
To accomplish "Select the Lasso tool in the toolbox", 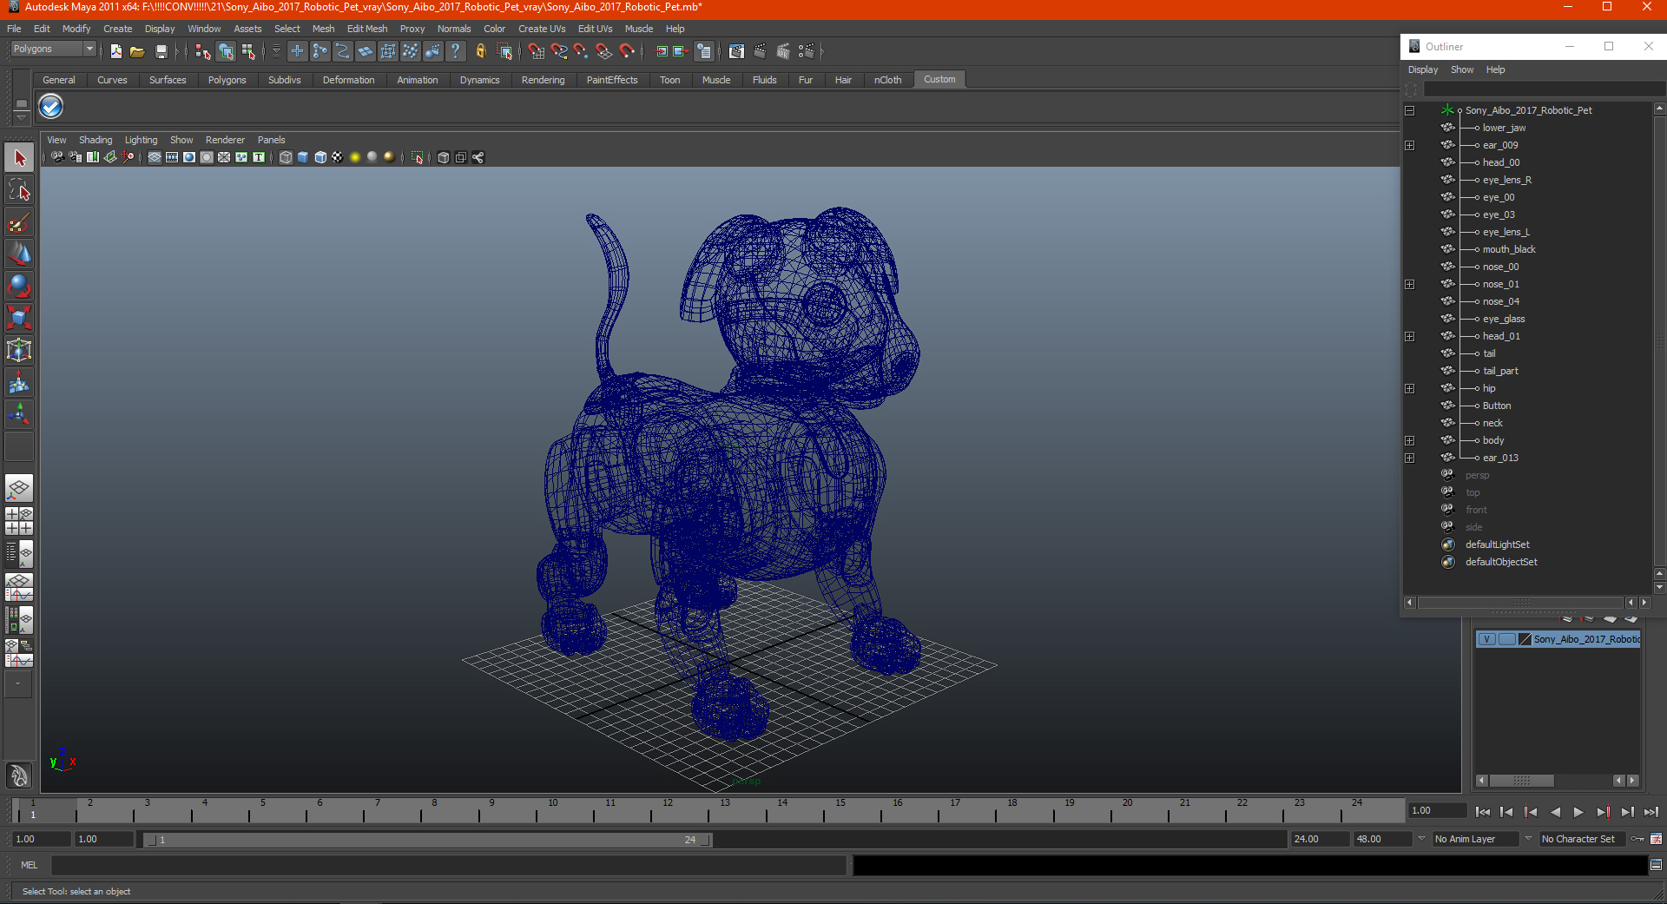I will (19, 190).
